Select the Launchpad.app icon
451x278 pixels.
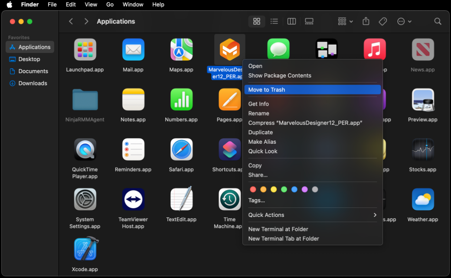tap(85, 49)
